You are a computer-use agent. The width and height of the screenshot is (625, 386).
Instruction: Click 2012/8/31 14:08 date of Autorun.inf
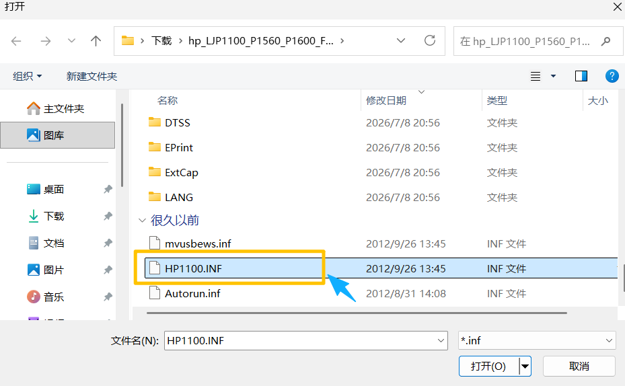[x=406, y=294]
